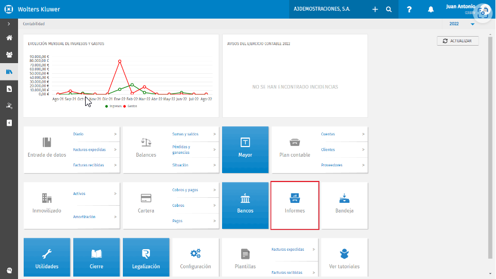Open the Cierre book tile
Viewport: 496px width, 279px height.
pyautogui.click(x=96, y=258)
